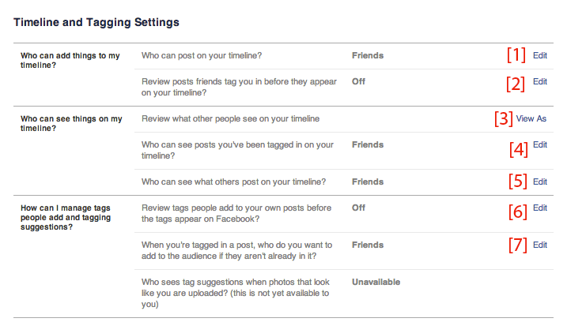Edit review of tags added to own posts

click(540, 208)
